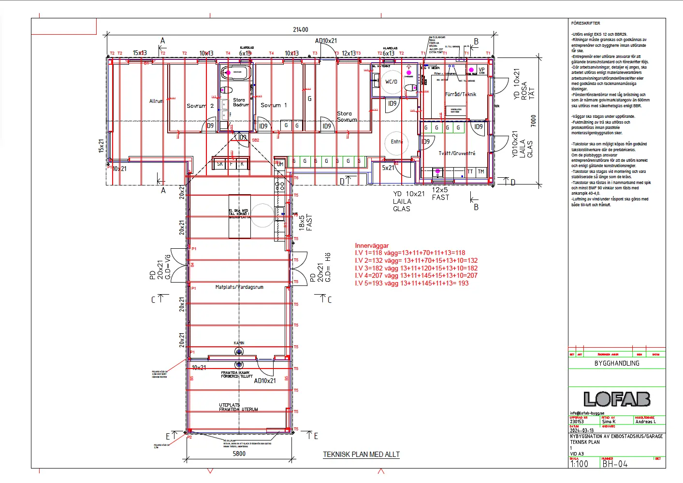683x483 pixels.
Task: Click the UM cabinet symbol
Action: tap(280, 164)
